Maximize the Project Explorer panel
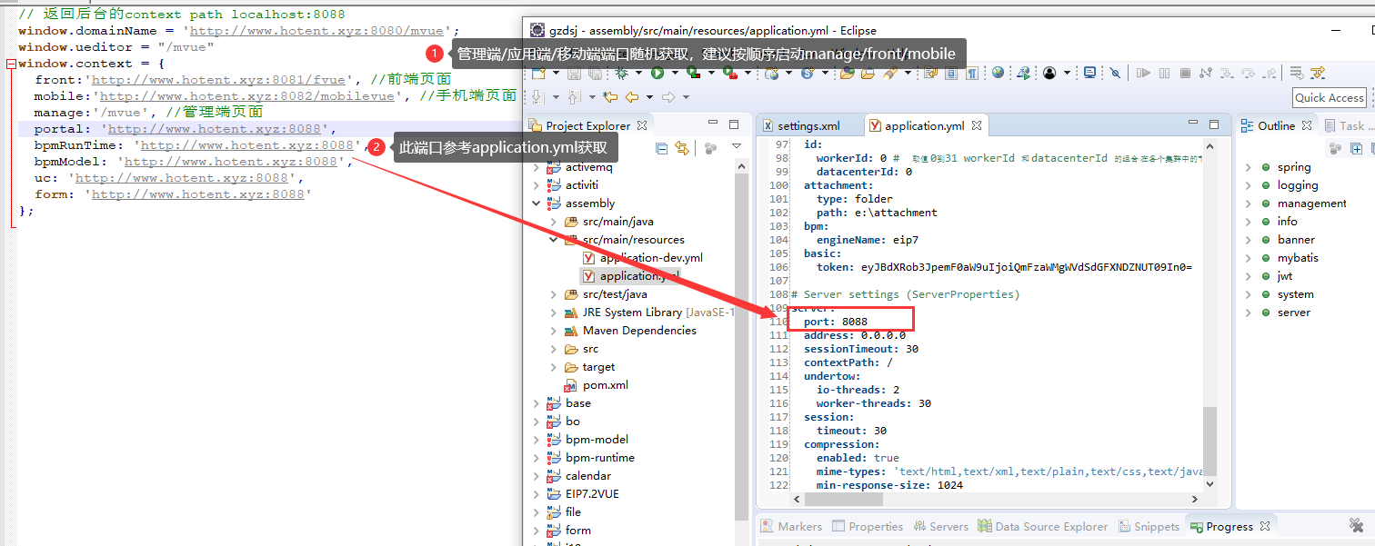The image size is (1375, 546). pyautogui.click(x=734, y=124)
